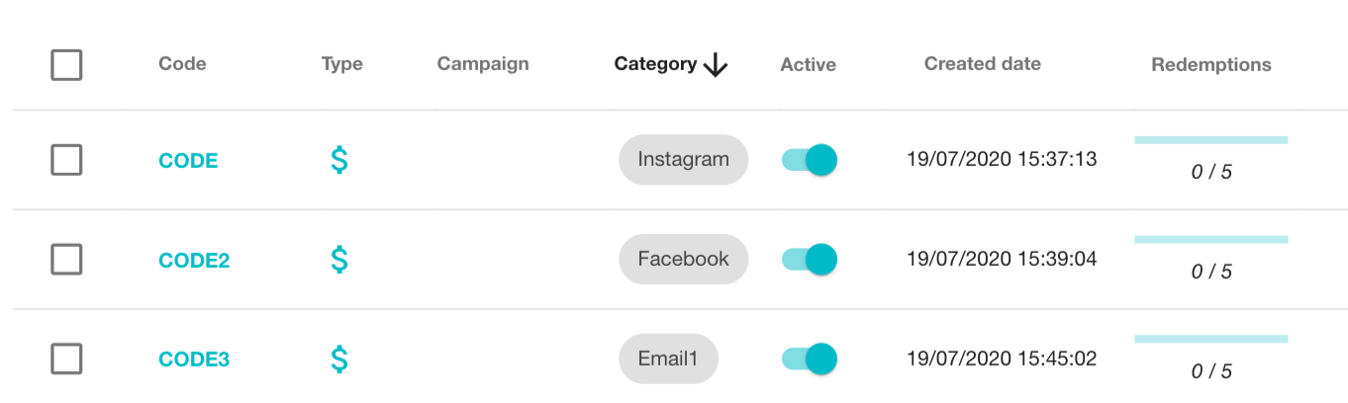Select the Email1 category tag
The width and height of the screenshot is (1348, 403).
tap(668, 359)
